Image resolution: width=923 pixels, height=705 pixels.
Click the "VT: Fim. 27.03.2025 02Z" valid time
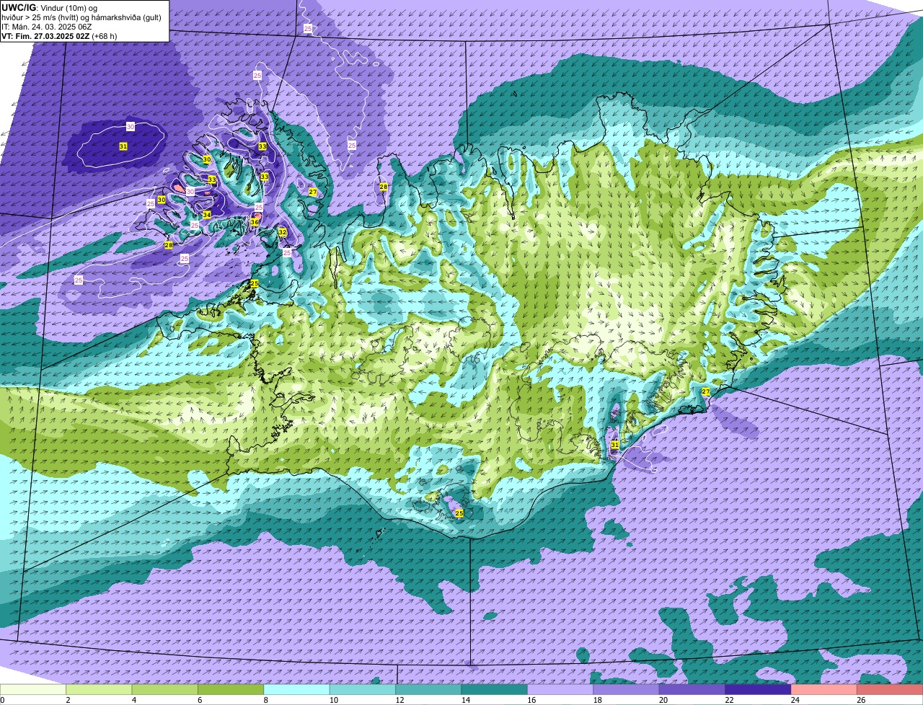pos(45,36)
